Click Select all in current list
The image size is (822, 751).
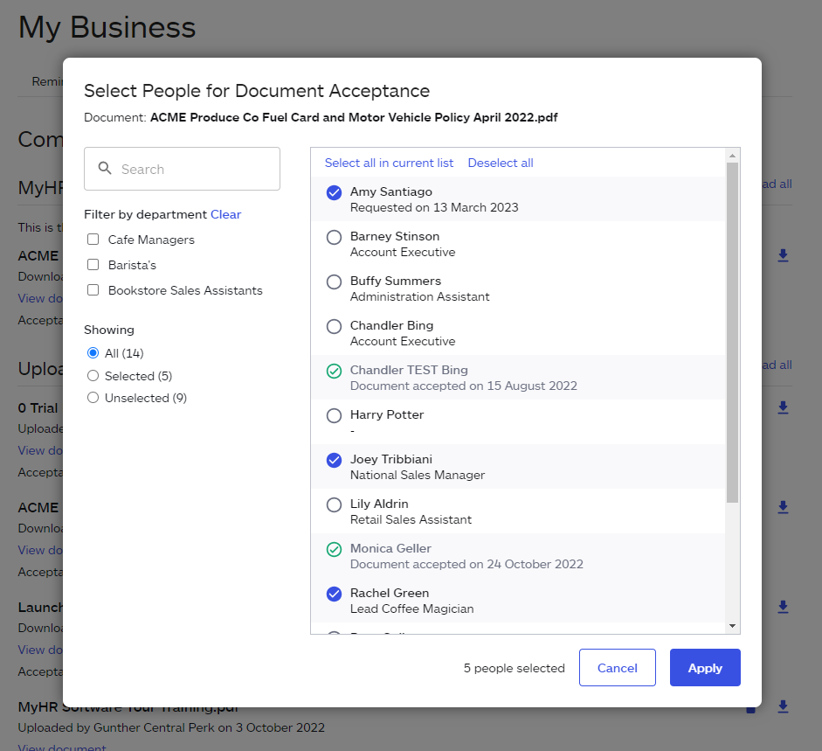click(x=389, y=163)
